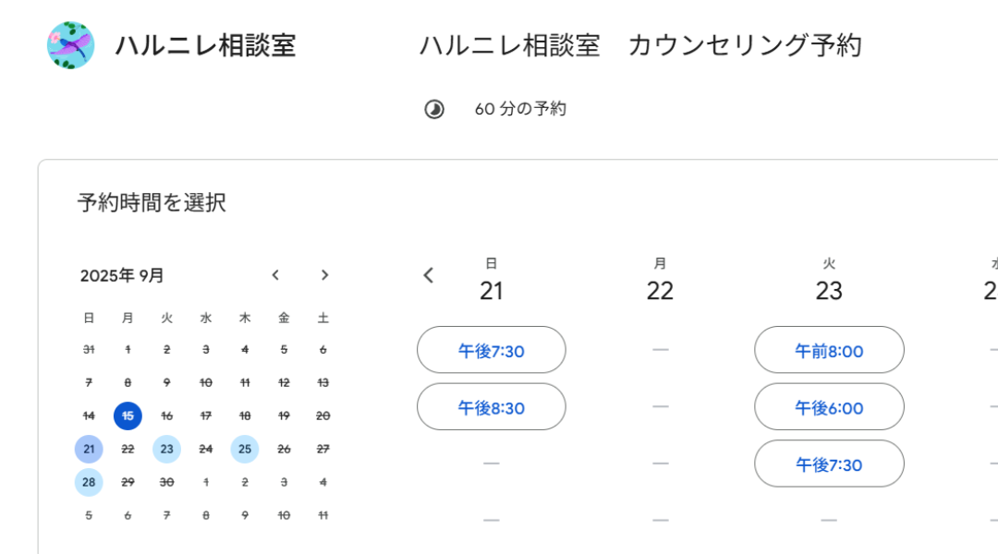Image resolution: width=998 pixels, height=554 pixels.
Task: Click the 2025年 9月 month label
Action: pyautogui.click(x=122, y=275)
